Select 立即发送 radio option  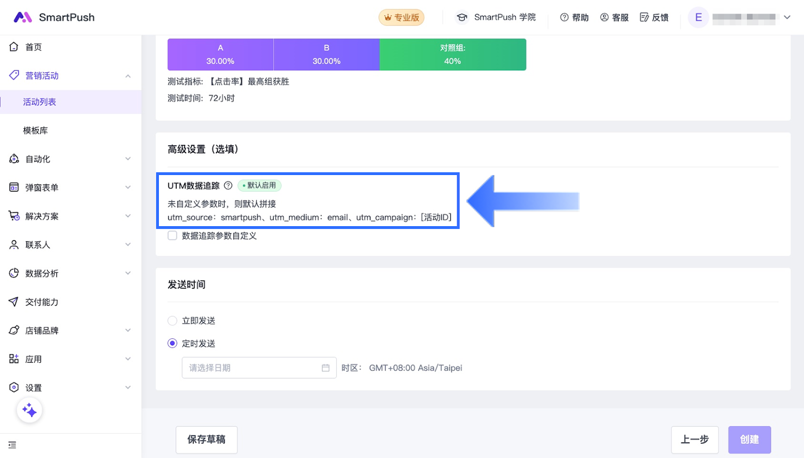172,321
